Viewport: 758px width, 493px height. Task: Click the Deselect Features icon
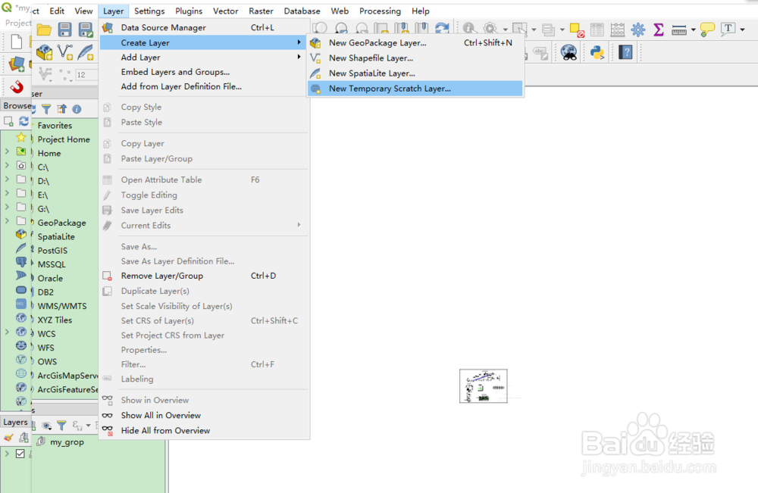coord(577,30)
